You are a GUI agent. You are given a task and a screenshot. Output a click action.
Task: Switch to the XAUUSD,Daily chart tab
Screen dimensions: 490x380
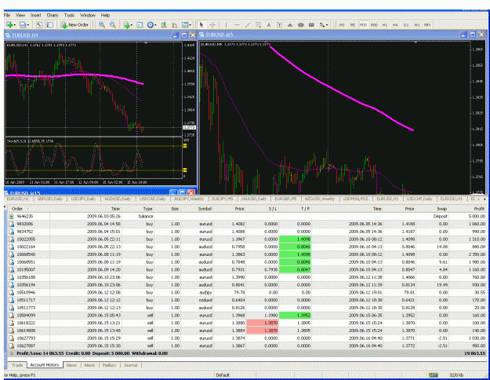(253, 199)
